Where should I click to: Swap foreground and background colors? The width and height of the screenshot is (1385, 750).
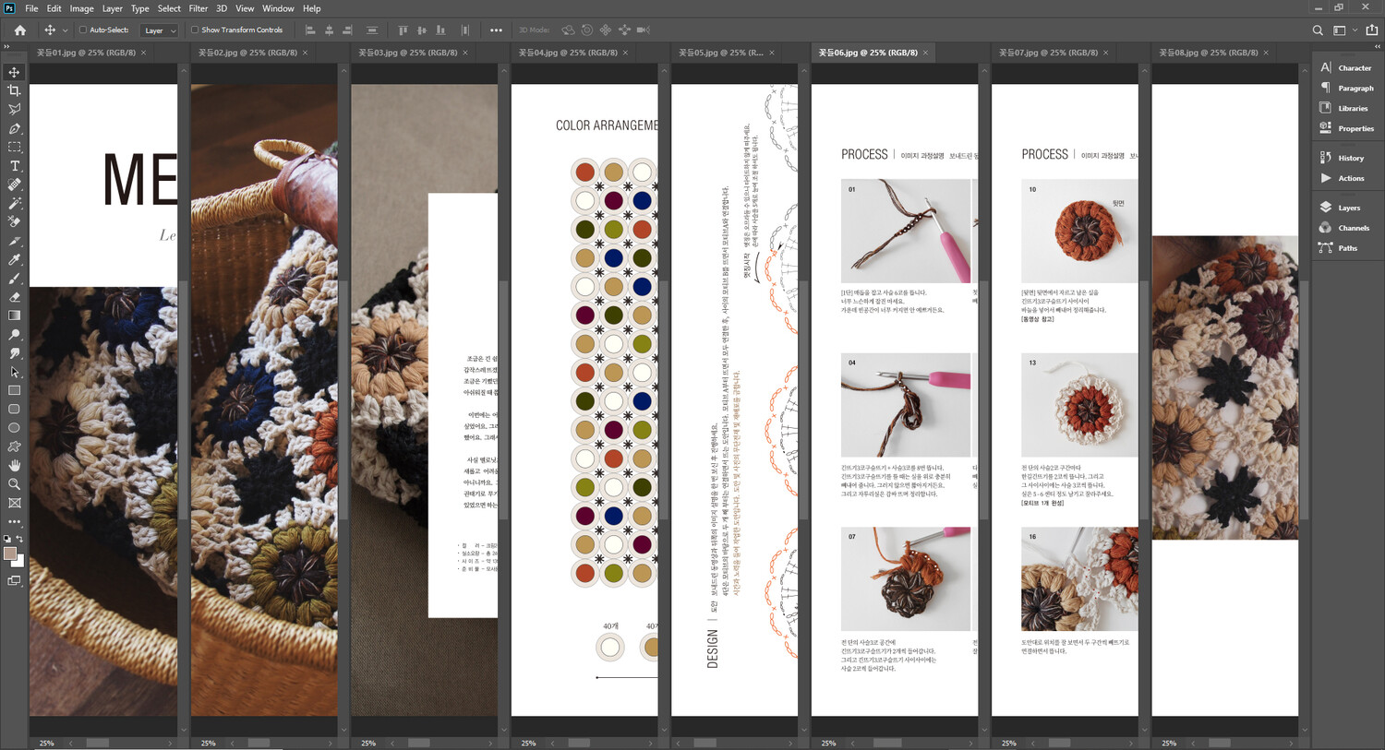[x=19, y=539]
